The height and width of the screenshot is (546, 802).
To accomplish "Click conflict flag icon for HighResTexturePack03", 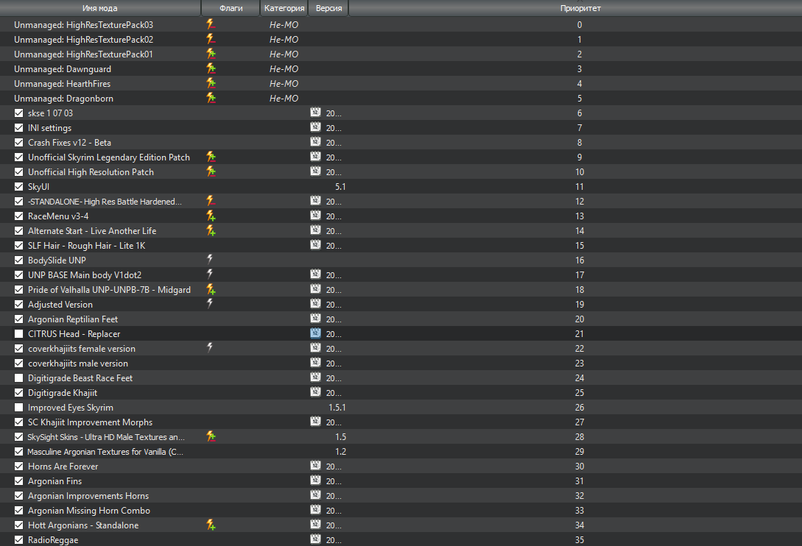I will (x=210, y=24).
